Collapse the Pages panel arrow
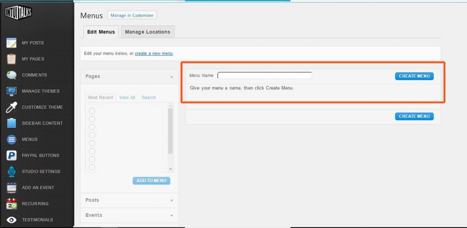467x228 pixels. click(171, 77)
